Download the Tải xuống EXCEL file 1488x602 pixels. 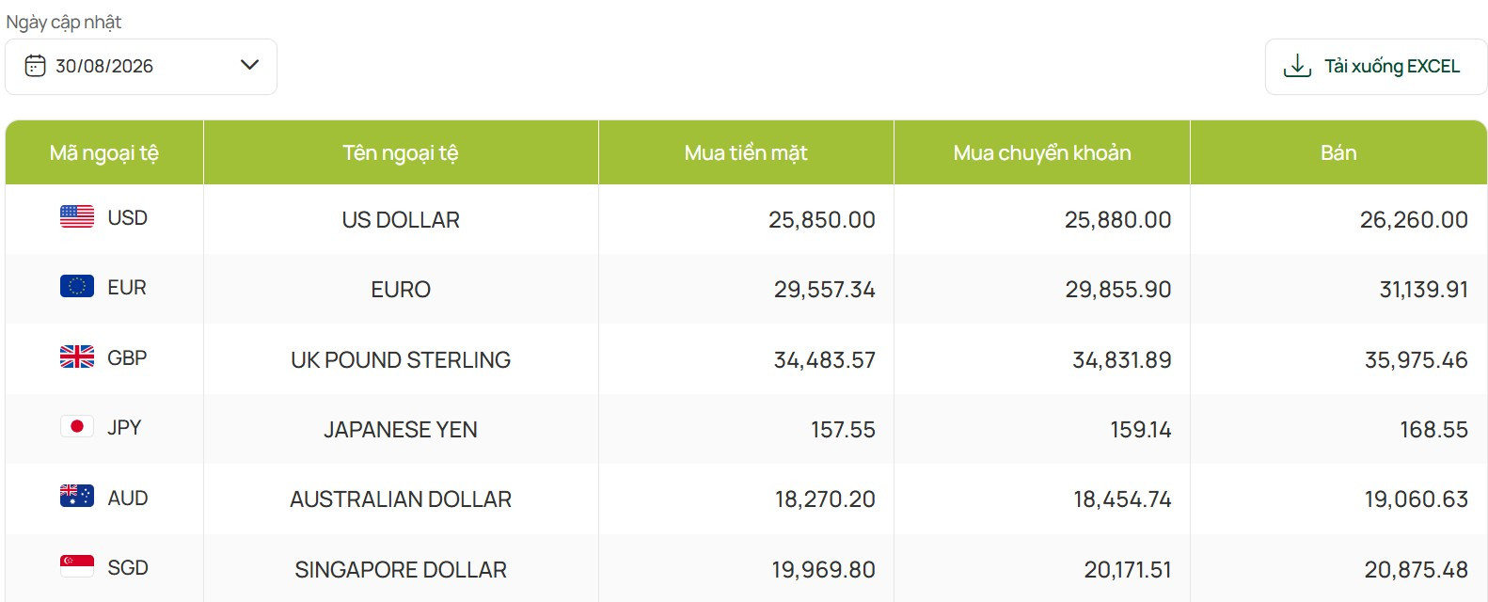[x=1375, y=67]
